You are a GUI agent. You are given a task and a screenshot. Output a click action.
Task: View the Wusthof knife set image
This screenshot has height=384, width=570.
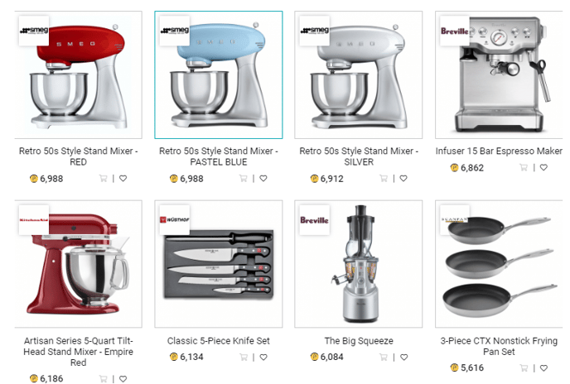(219, 264)
